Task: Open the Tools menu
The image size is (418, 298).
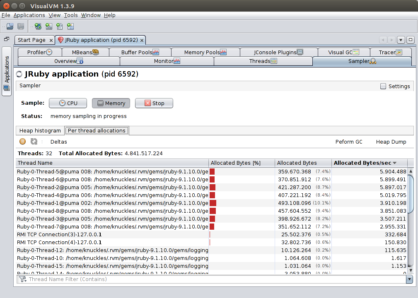Action: (x=71, y=15)
